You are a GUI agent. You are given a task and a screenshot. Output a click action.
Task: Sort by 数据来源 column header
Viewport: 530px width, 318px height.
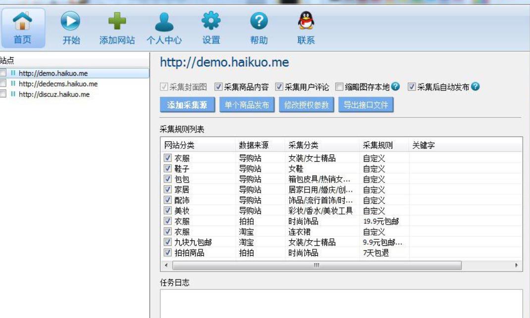pos(260,145)
